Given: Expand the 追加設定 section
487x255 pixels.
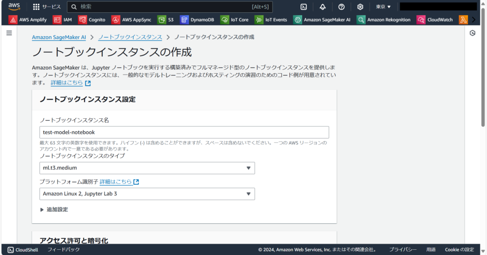Looking at the screenshot, I should point(54,210).
